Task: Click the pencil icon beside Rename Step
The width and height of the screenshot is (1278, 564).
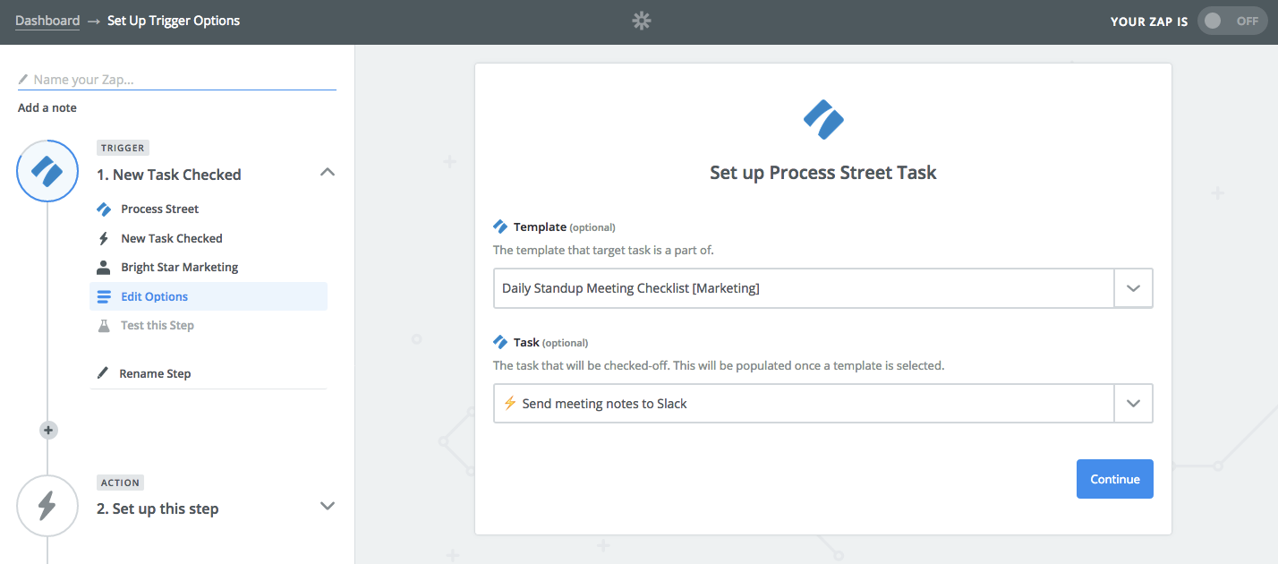Action: click(x=103, y=373)
